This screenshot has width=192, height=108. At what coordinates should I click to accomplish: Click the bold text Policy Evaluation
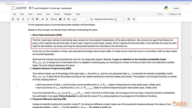[67, 96]
